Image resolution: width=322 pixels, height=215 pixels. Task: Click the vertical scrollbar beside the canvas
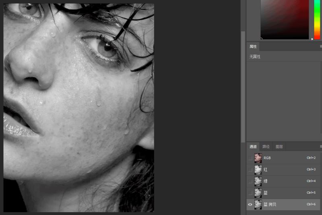(x=243, y=86)
